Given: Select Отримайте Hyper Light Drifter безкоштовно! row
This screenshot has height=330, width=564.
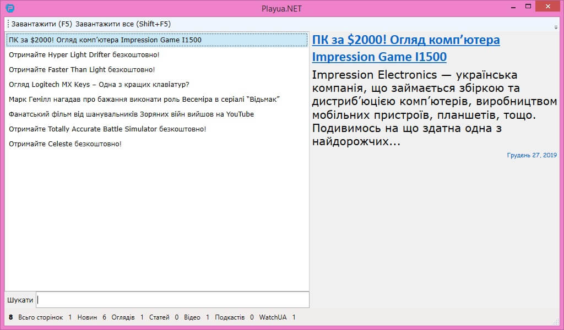Looking at the screenshot, I should pyautogui.click(x=157, y=55).
